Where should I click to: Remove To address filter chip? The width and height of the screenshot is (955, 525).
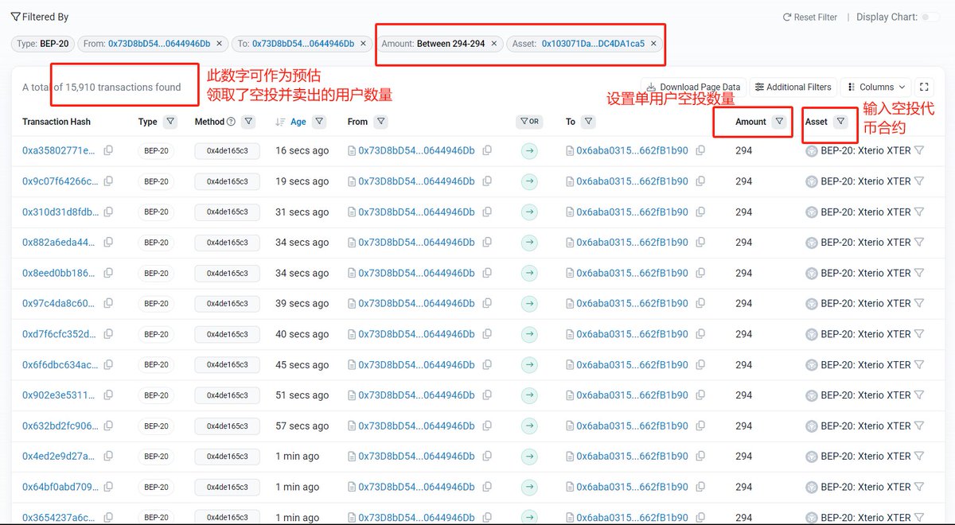[364, 44]
